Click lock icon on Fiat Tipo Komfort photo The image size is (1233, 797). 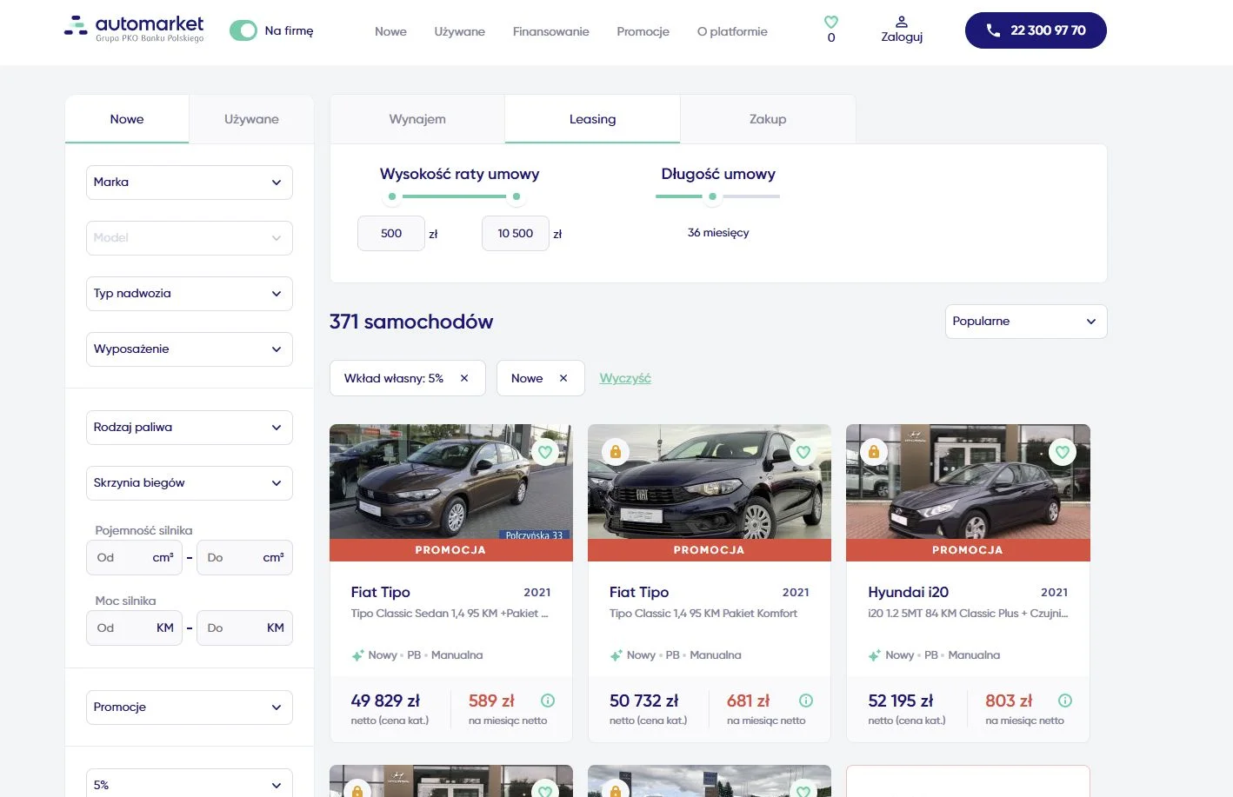pyautogui.click(x=616, y=451)
